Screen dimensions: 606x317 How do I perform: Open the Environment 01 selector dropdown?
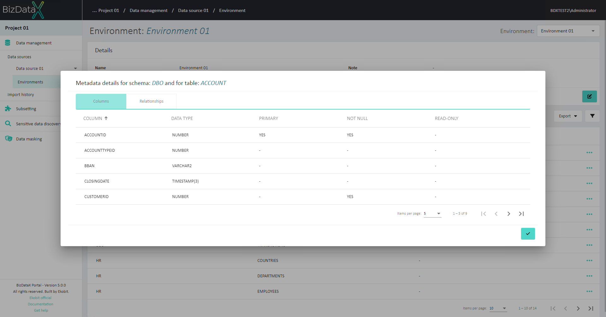(568, 31)
